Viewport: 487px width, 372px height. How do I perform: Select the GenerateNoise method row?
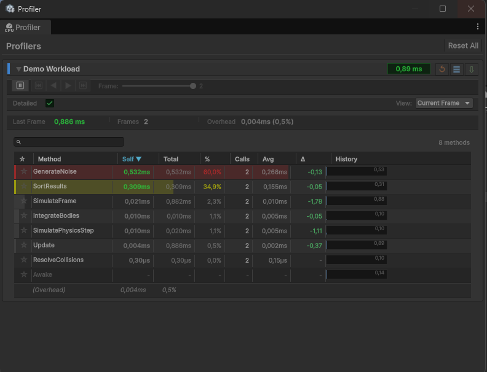242,172
